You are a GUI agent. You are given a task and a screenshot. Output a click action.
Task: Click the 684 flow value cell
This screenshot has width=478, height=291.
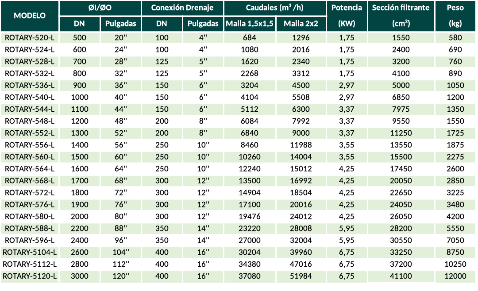click(250, 38)
